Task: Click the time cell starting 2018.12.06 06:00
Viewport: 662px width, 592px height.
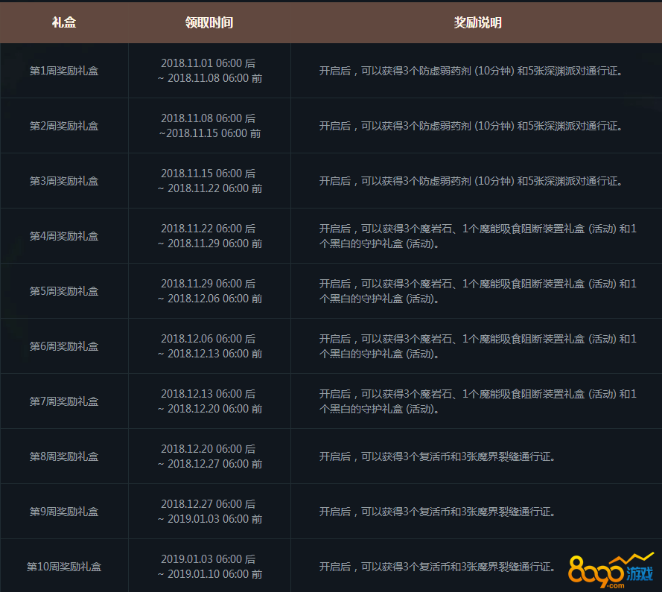Action: (209, 346)
